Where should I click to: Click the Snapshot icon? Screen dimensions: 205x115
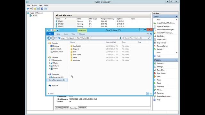coord(155,87)
